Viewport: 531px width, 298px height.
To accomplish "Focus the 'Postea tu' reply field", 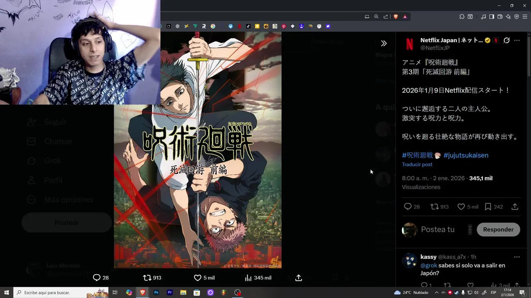I will point(444,229).
